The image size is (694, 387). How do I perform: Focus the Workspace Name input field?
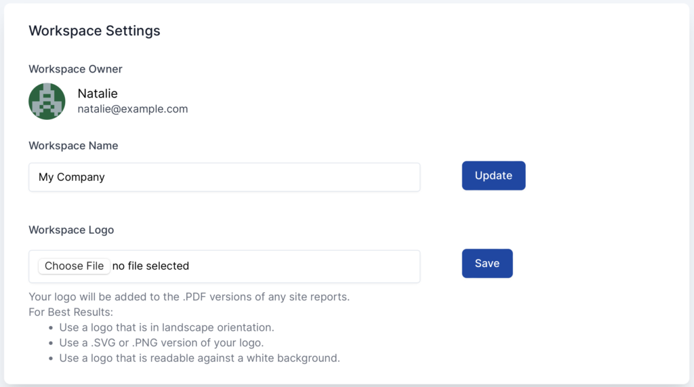[x=258, y=177]
